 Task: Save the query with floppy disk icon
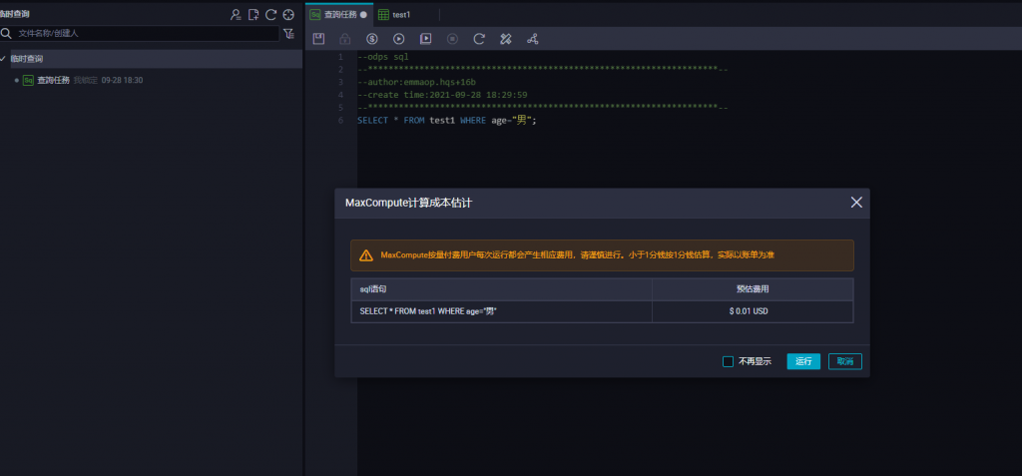pyautogui.click(x=318, y=39)
